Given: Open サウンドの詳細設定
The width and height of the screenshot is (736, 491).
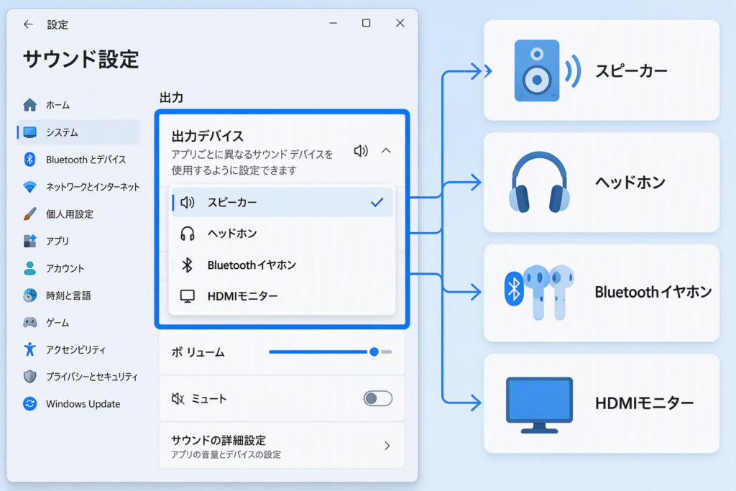Looking at the screenshot, I should point(282,446).
